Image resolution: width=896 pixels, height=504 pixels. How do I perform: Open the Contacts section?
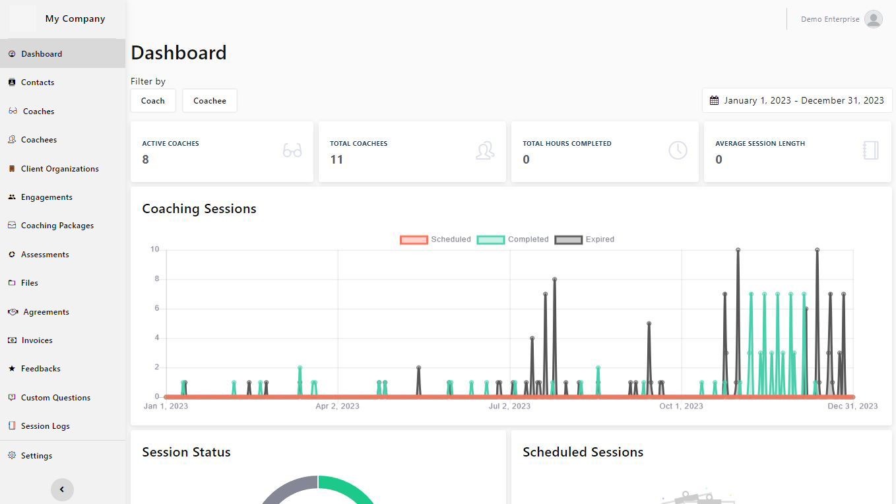(11, 82)
